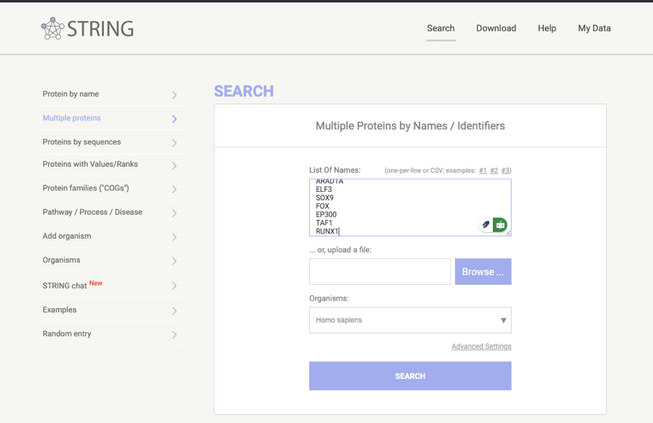Select Multiple proteins search mode
The width and height of the screenshot is (653, 423).
click(72, 118)
